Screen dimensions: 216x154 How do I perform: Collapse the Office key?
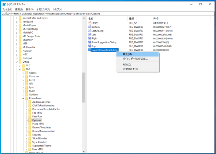coord(17,62)
